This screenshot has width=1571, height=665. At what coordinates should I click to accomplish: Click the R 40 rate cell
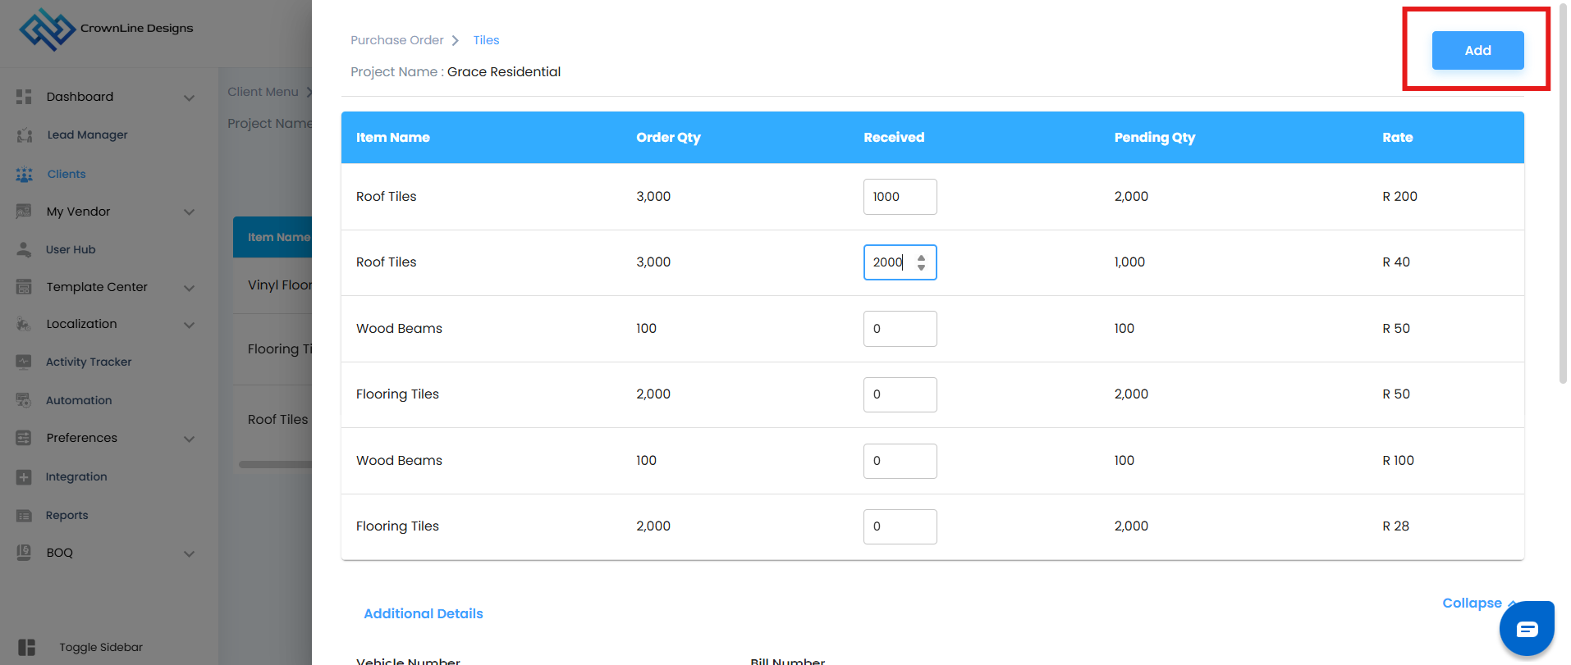[x=1396, y=262]
